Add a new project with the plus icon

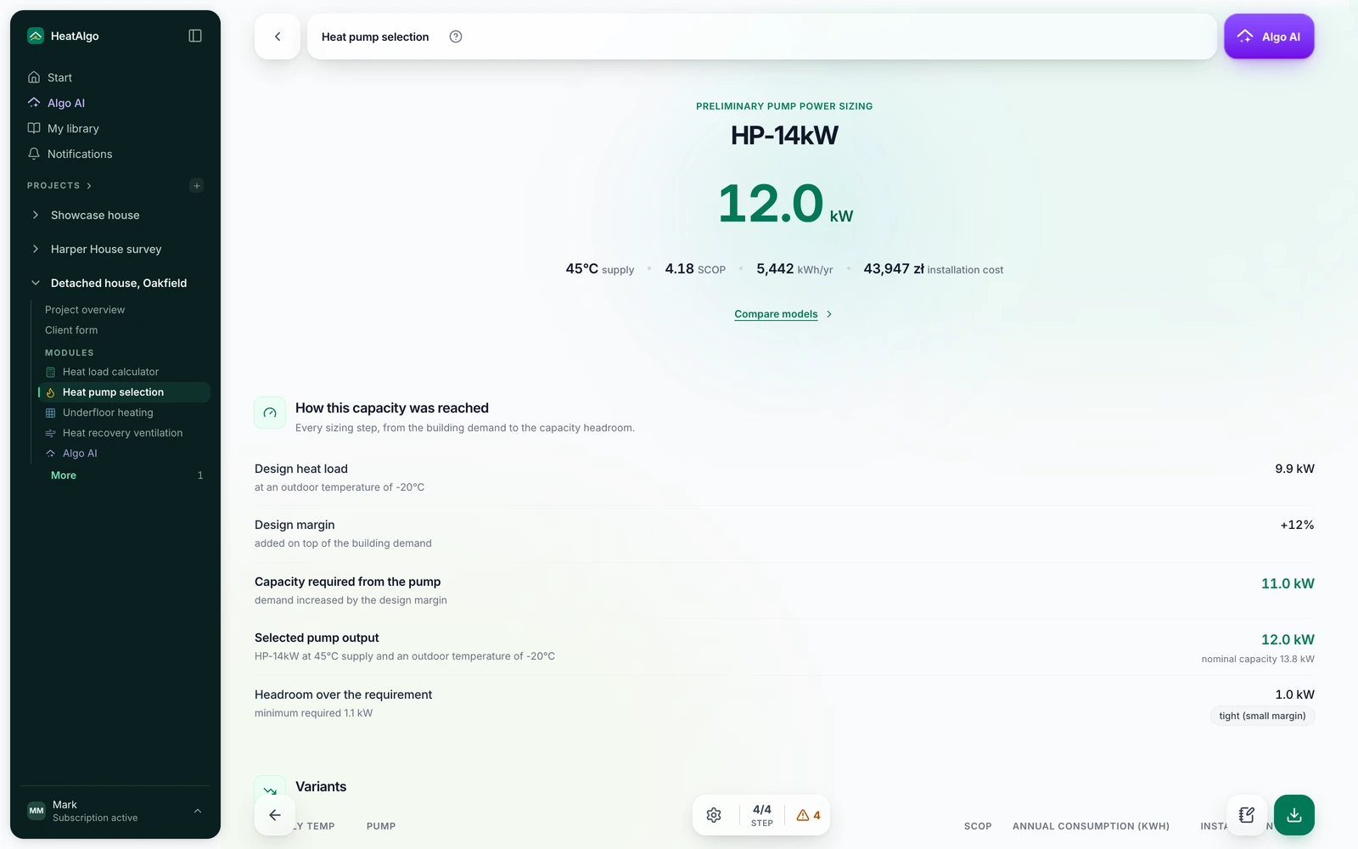[197, 186]
